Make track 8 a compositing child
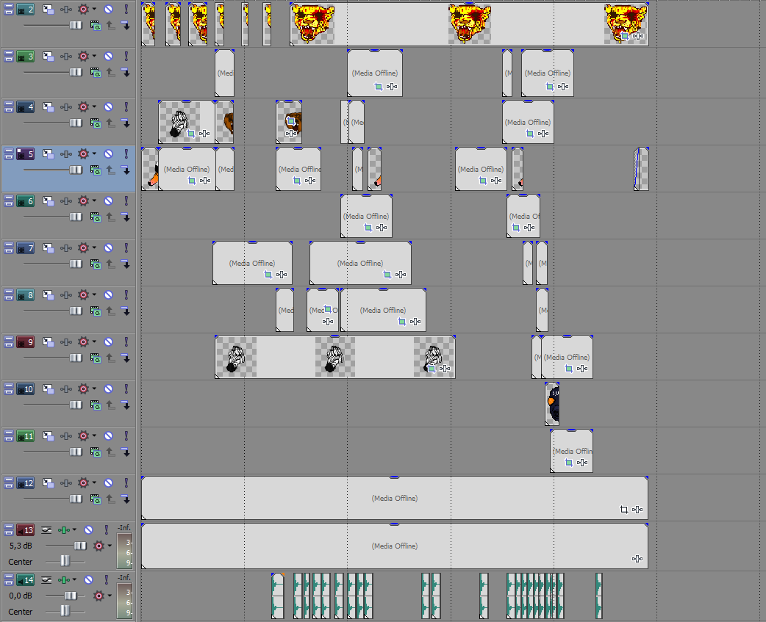The width and height of the screenshot is (766, 622). [x=126, y=311]
